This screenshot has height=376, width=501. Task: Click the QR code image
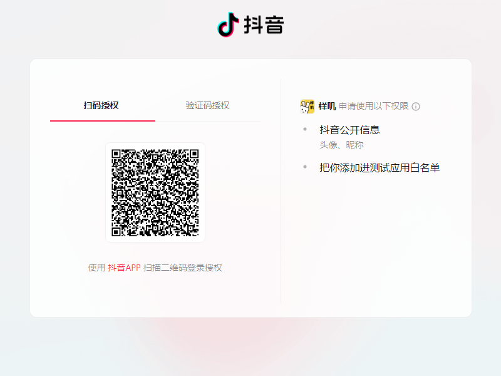click(x=155, y=192)
